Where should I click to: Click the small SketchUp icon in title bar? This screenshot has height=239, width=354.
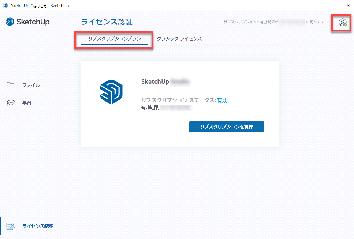pos(6,6)
